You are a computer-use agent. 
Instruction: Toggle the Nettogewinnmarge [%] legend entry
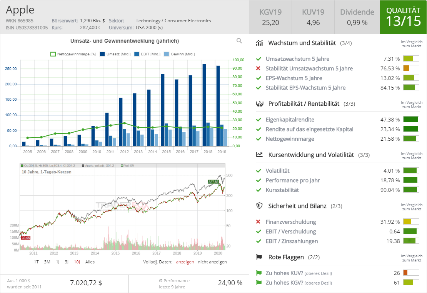[73, 54]
